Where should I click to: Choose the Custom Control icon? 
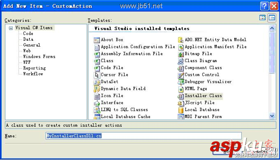pyautogui.click(x=181, y=75)
